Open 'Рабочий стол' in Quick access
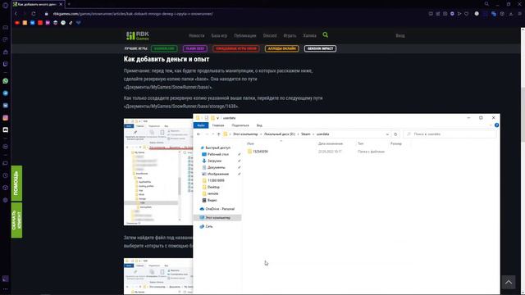 (218, 154)
